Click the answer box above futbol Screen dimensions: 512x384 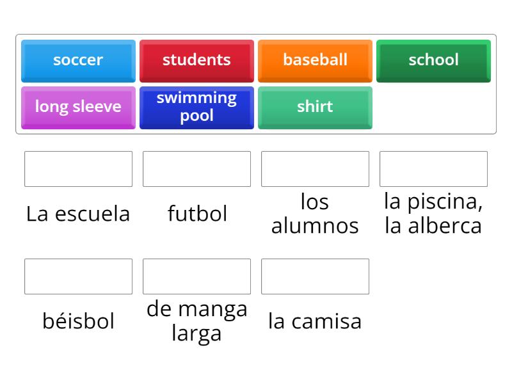196,169
